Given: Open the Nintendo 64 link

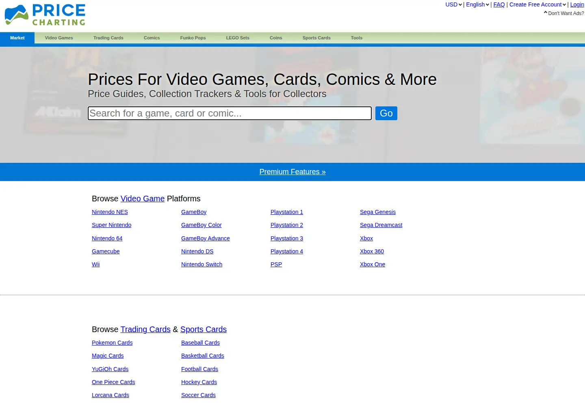Looking at the screenshot, I should pyautogui.click(x=107, y=238).
